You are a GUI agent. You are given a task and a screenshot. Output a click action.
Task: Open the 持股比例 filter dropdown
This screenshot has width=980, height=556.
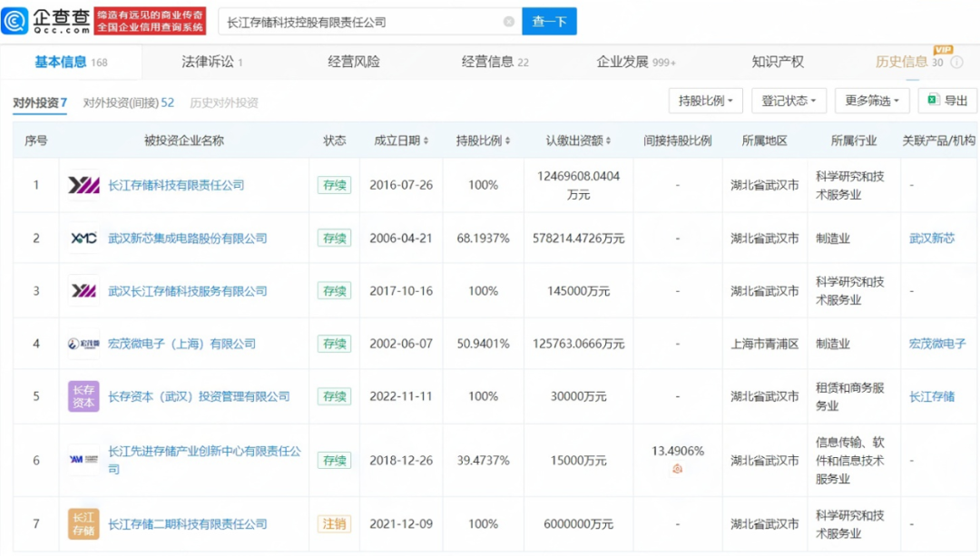click(706, 101)
